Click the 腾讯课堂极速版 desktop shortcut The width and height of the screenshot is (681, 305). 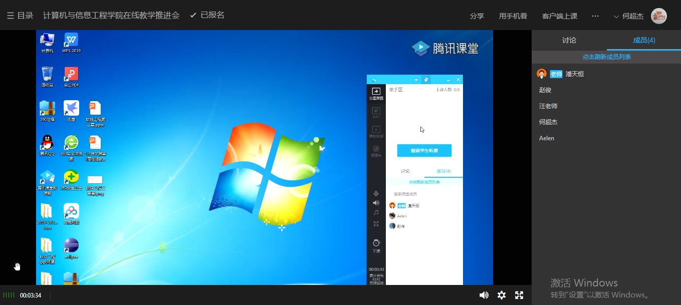tap(47, 182)
